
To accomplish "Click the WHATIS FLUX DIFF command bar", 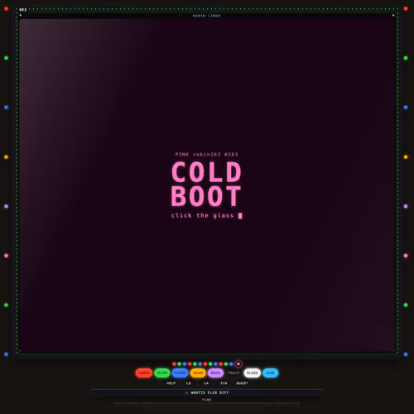I will pos(207,392).
